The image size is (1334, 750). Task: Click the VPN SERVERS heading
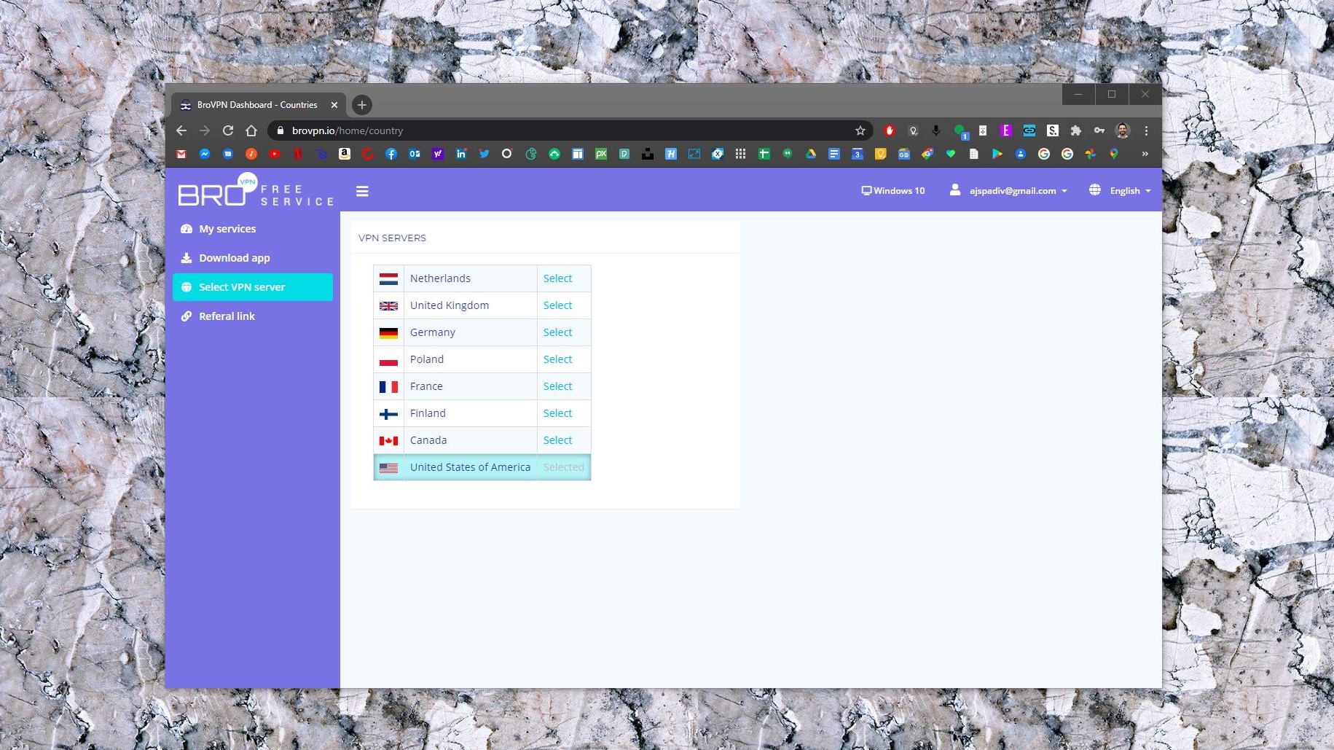coord(392,238)
